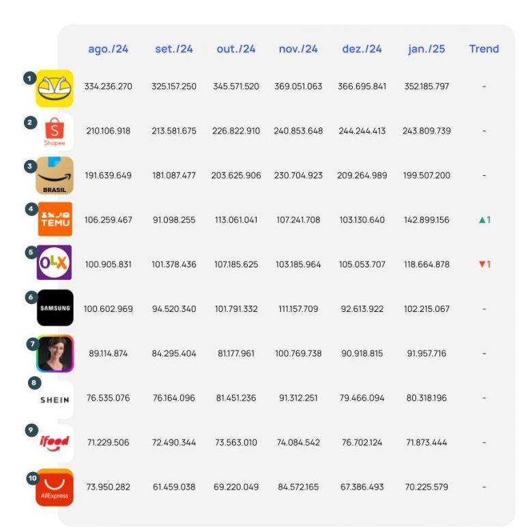Select the Shopee shopping bag icon

point(55,132)
